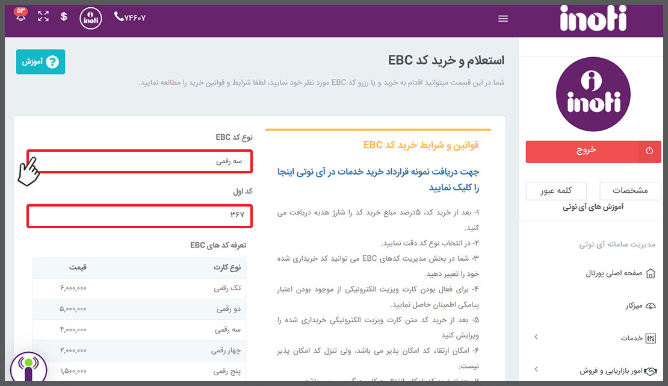Click the handshake icon in sidebar
This screenshot has height=386, width=668.
651,371
